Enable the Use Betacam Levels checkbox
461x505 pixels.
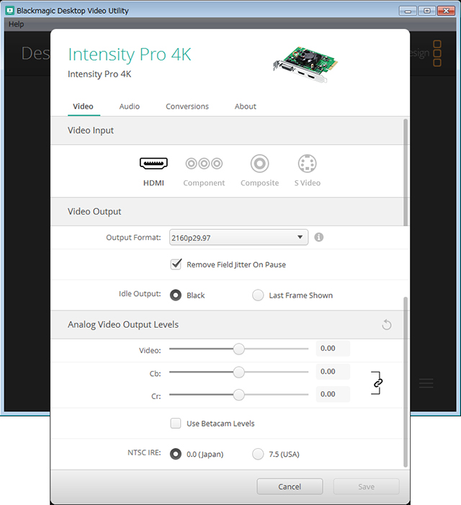pyautogui.click(x=176, y=423)
